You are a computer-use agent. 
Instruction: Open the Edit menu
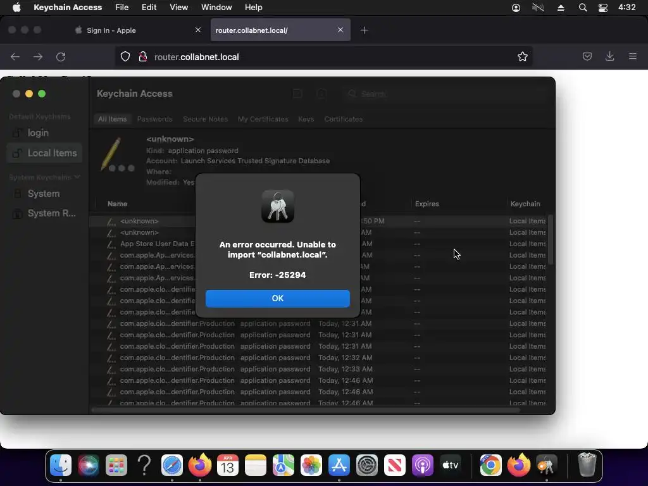[x=149, y=7]
